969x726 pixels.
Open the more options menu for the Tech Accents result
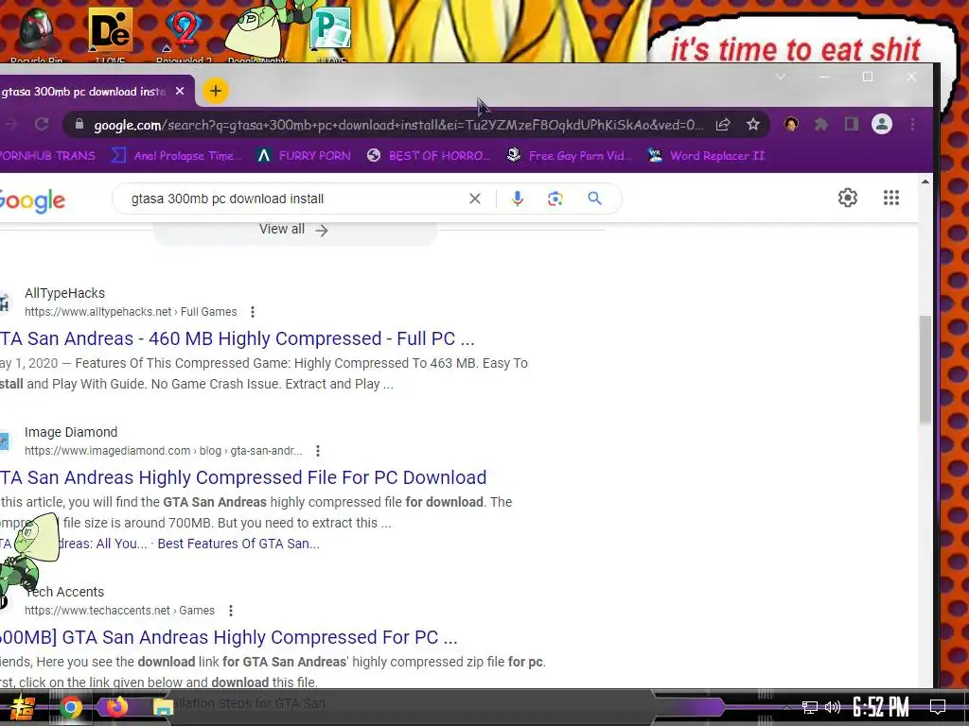pos(231,611)
